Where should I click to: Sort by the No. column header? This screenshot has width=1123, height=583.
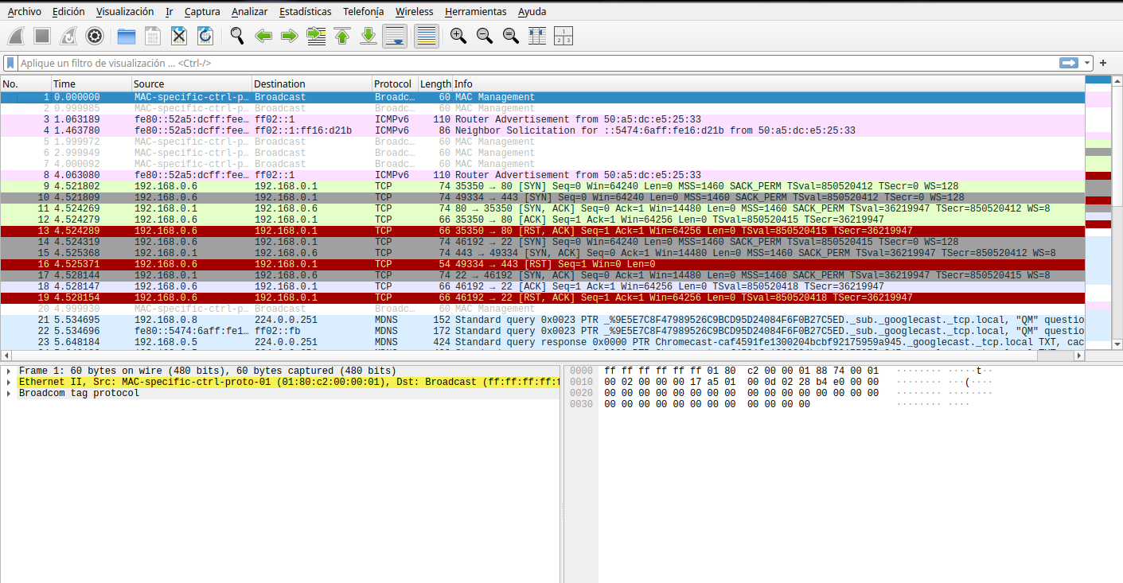tap(25, 84)
